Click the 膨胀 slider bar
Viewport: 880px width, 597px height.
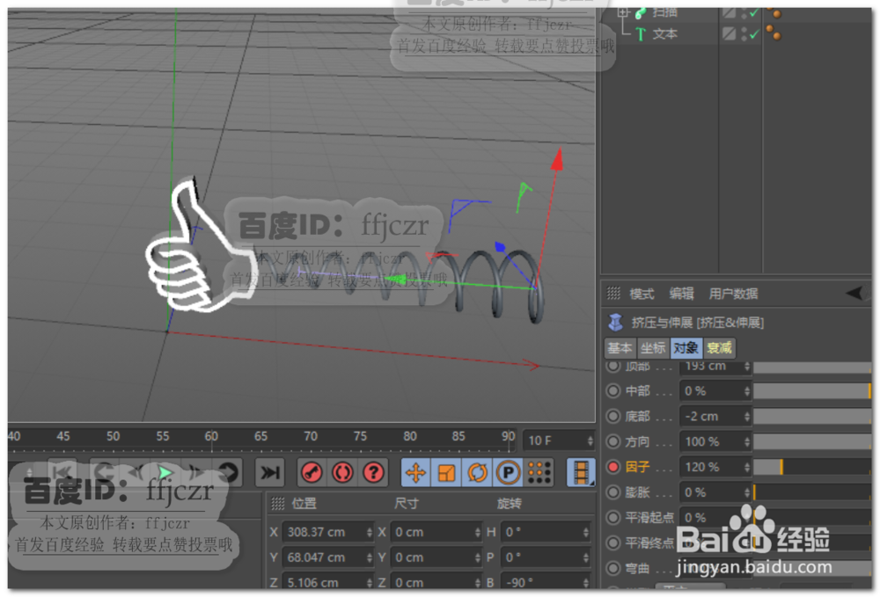pos(812,491)
